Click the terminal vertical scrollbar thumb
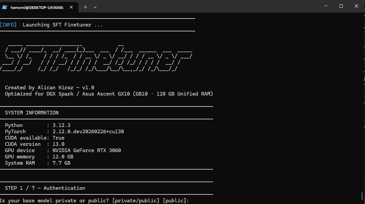365x204 pixels. point(362,196)
